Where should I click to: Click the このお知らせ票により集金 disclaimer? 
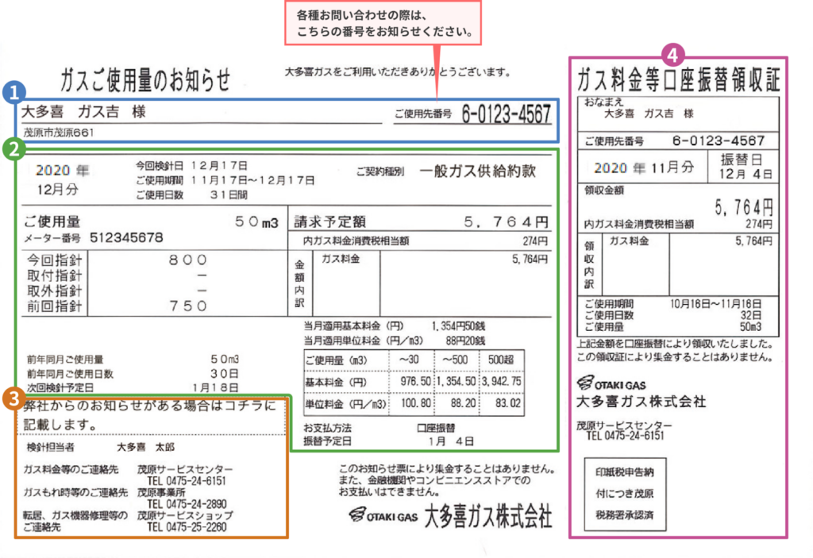click(448, 480)
